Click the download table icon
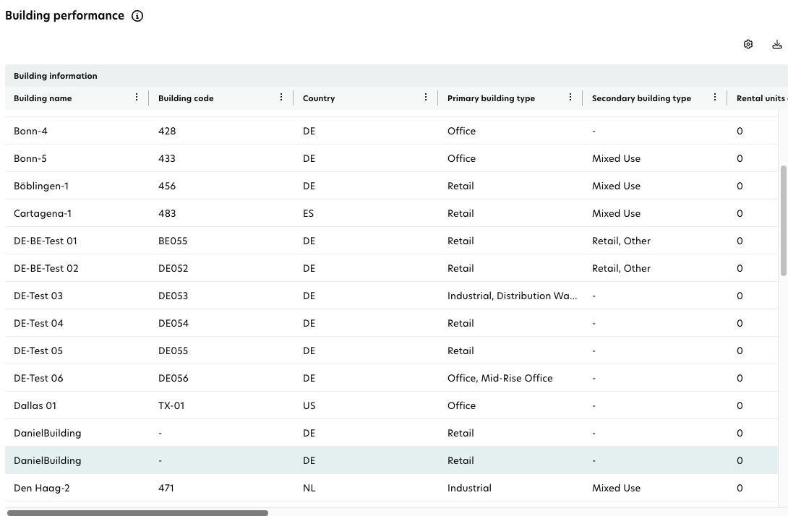The width and height of the screenshot is (788, 516). [777, 44]
